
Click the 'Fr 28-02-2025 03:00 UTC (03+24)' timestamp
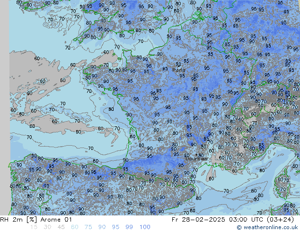click(233, 220)
